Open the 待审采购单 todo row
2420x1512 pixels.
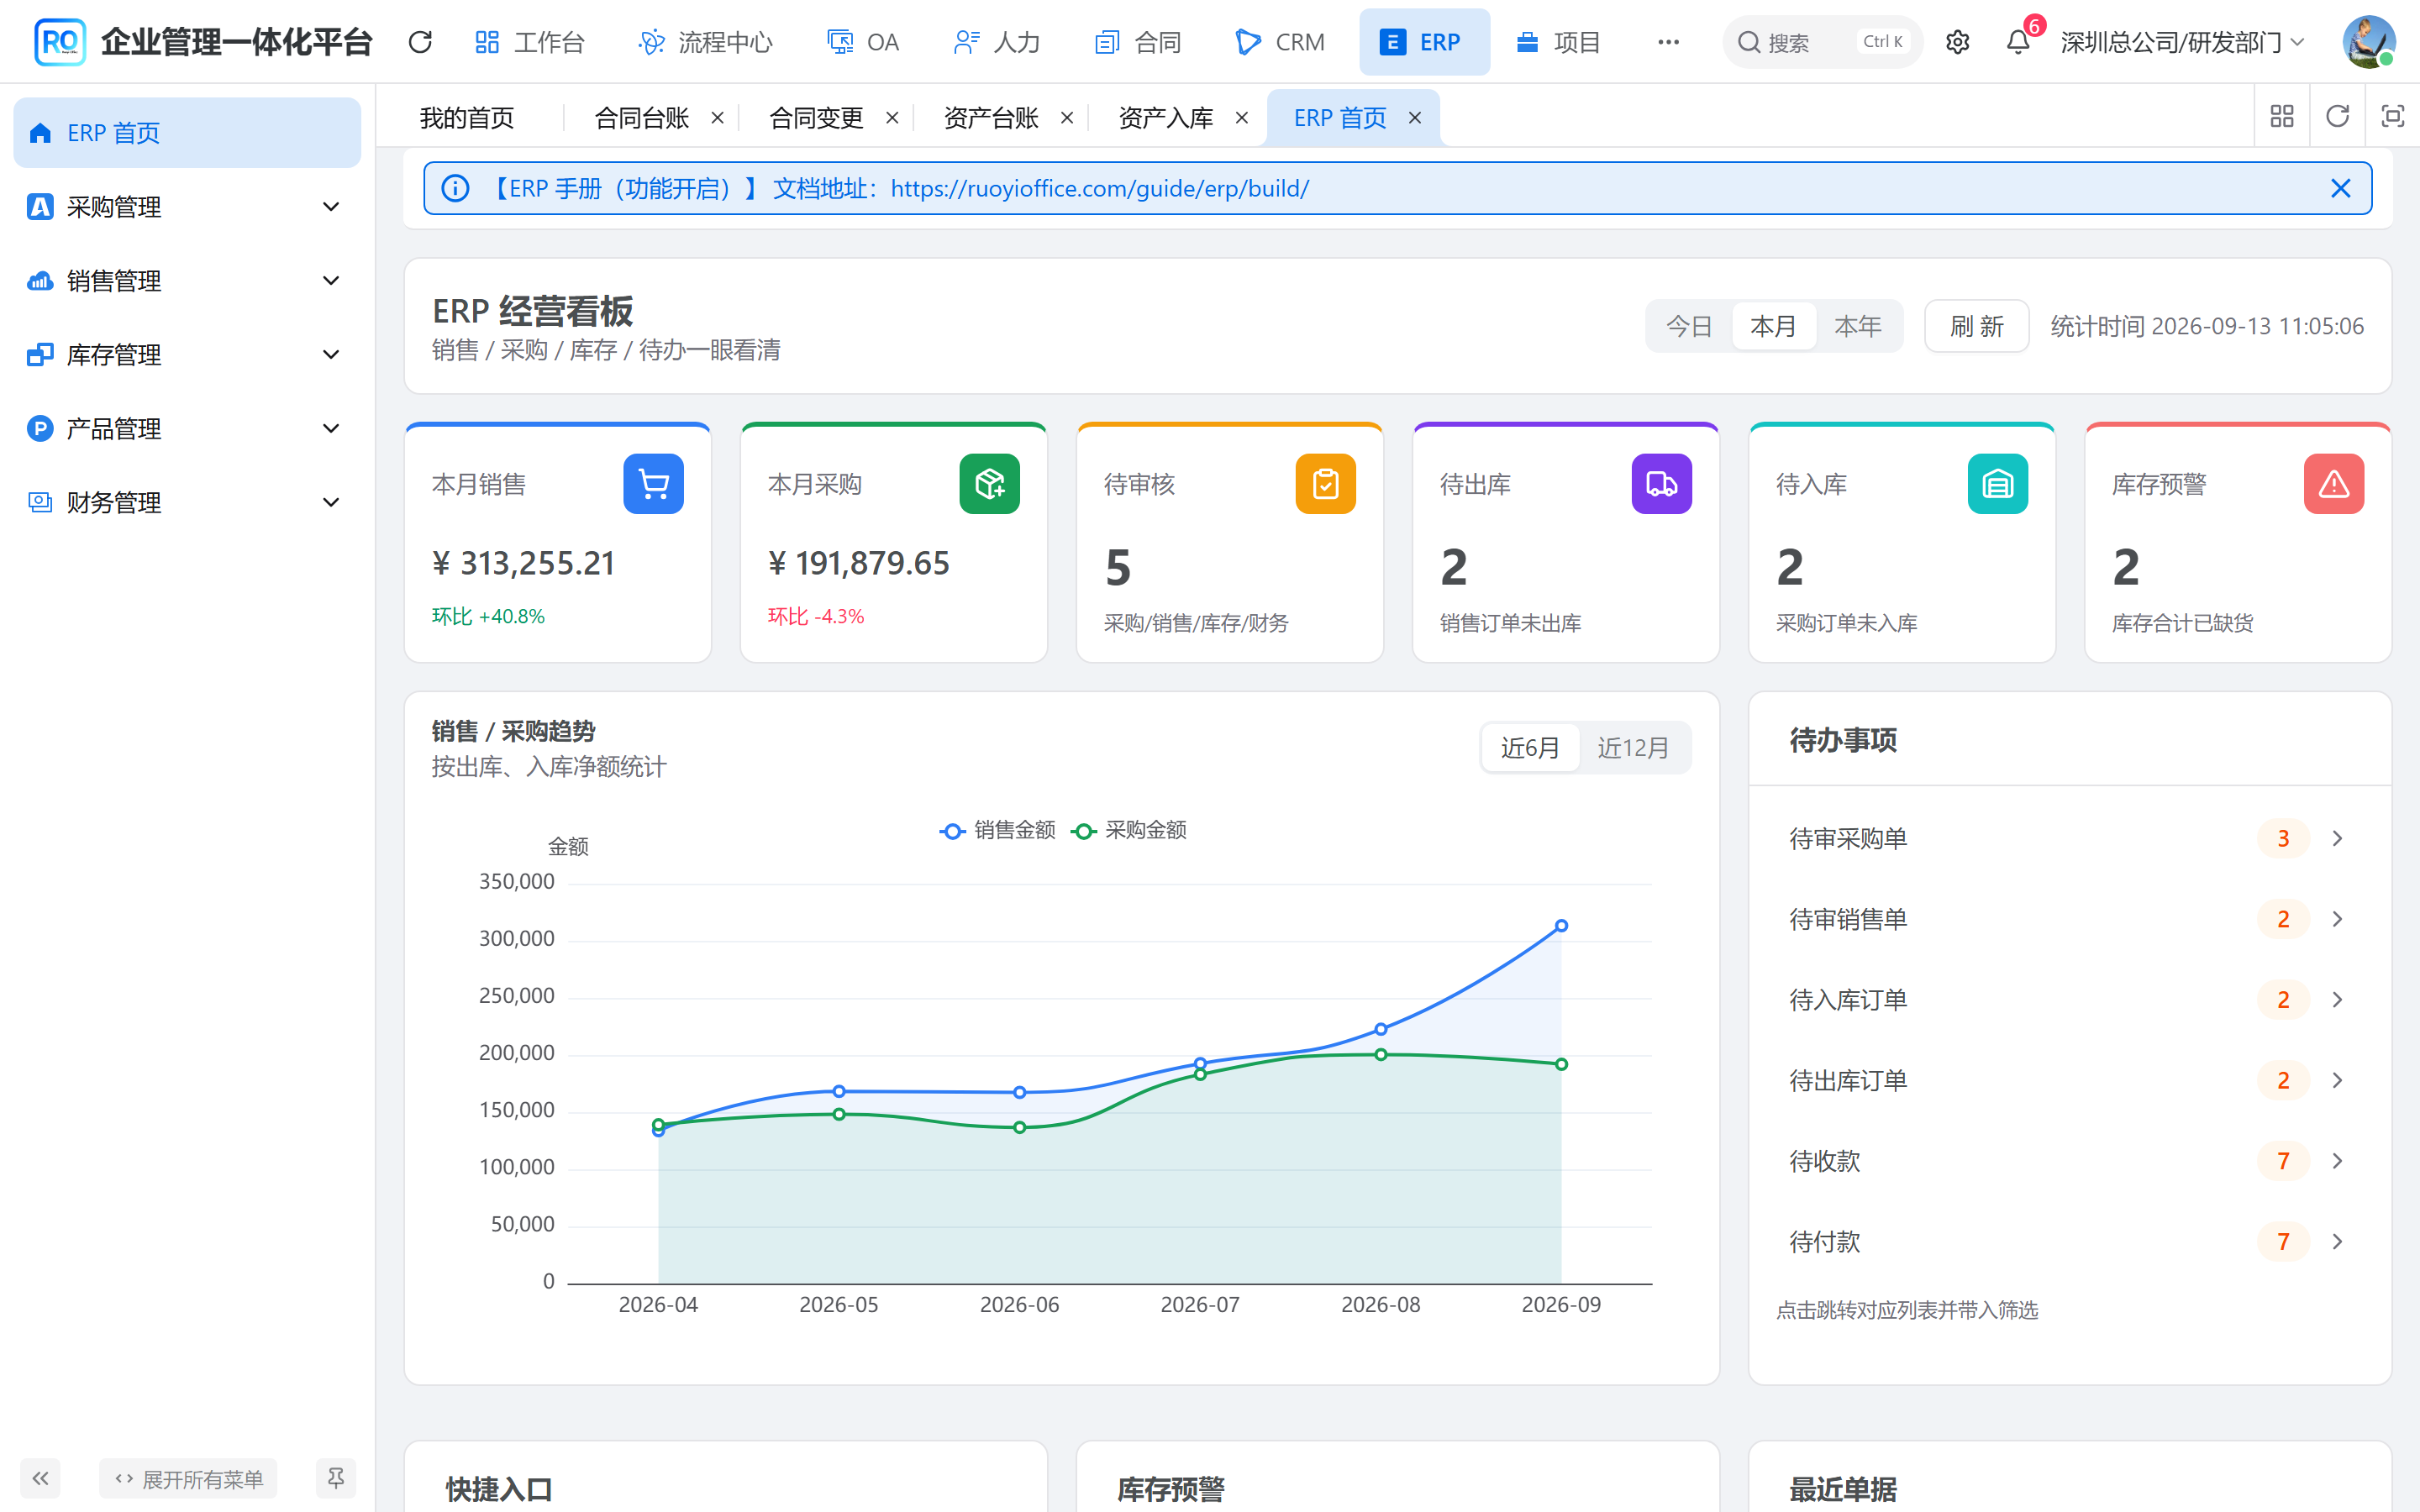click(x=2069, y=838)
